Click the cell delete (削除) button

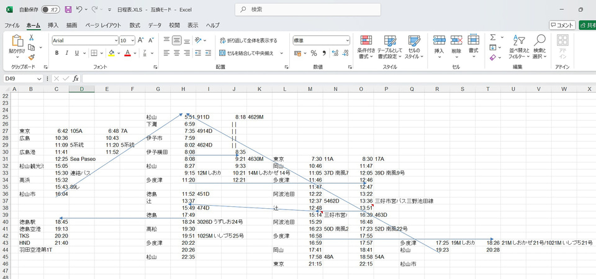point(456,47)
